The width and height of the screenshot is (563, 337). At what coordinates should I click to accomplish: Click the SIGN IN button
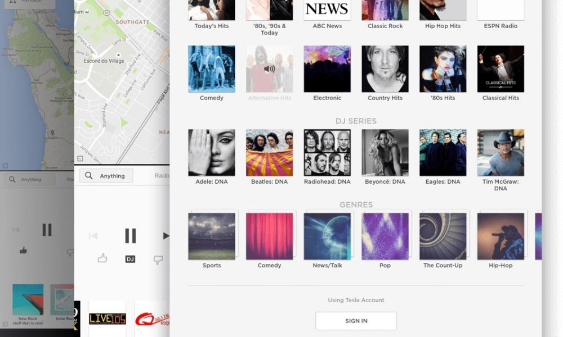click(356, 321)
